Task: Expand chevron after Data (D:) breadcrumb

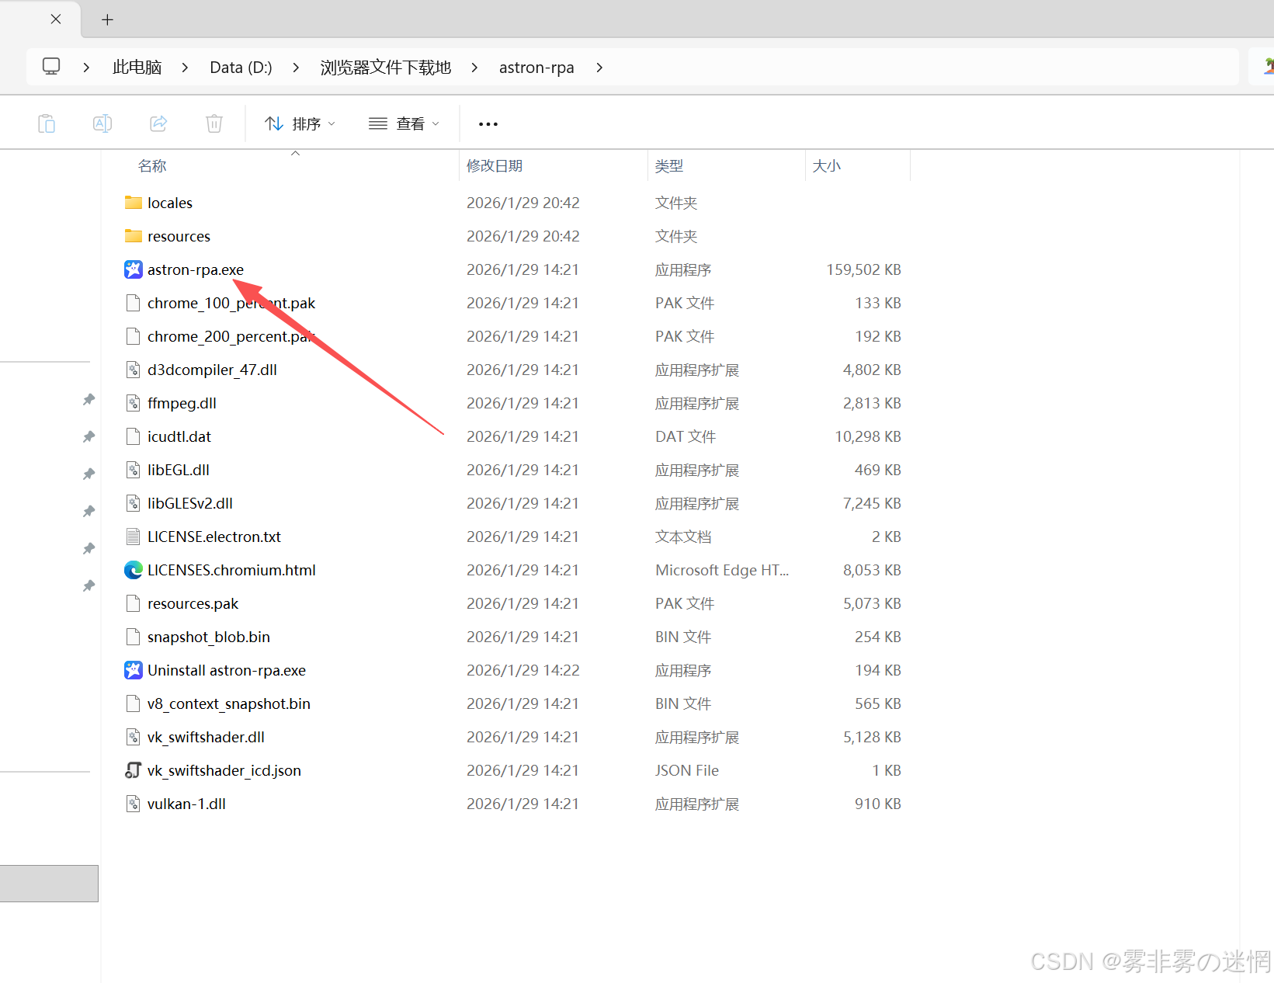Action: 296,68
